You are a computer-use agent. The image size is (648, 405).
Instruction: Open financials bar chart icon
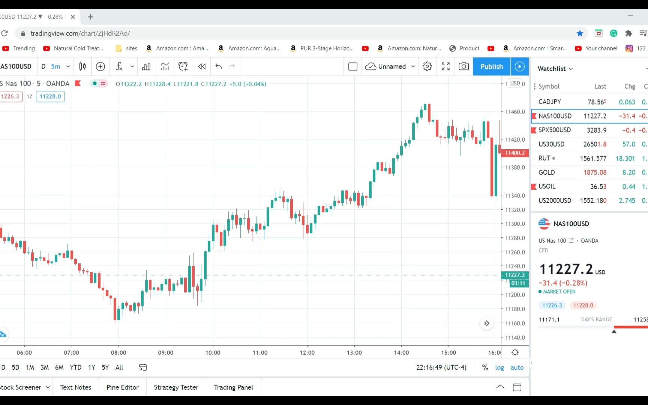click(x=146, y=66)
